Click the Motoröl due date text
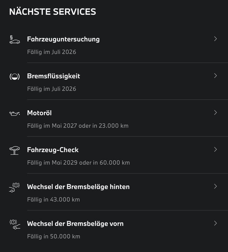The height and width of the screenshot is (252, 228). tap(78, 126)
